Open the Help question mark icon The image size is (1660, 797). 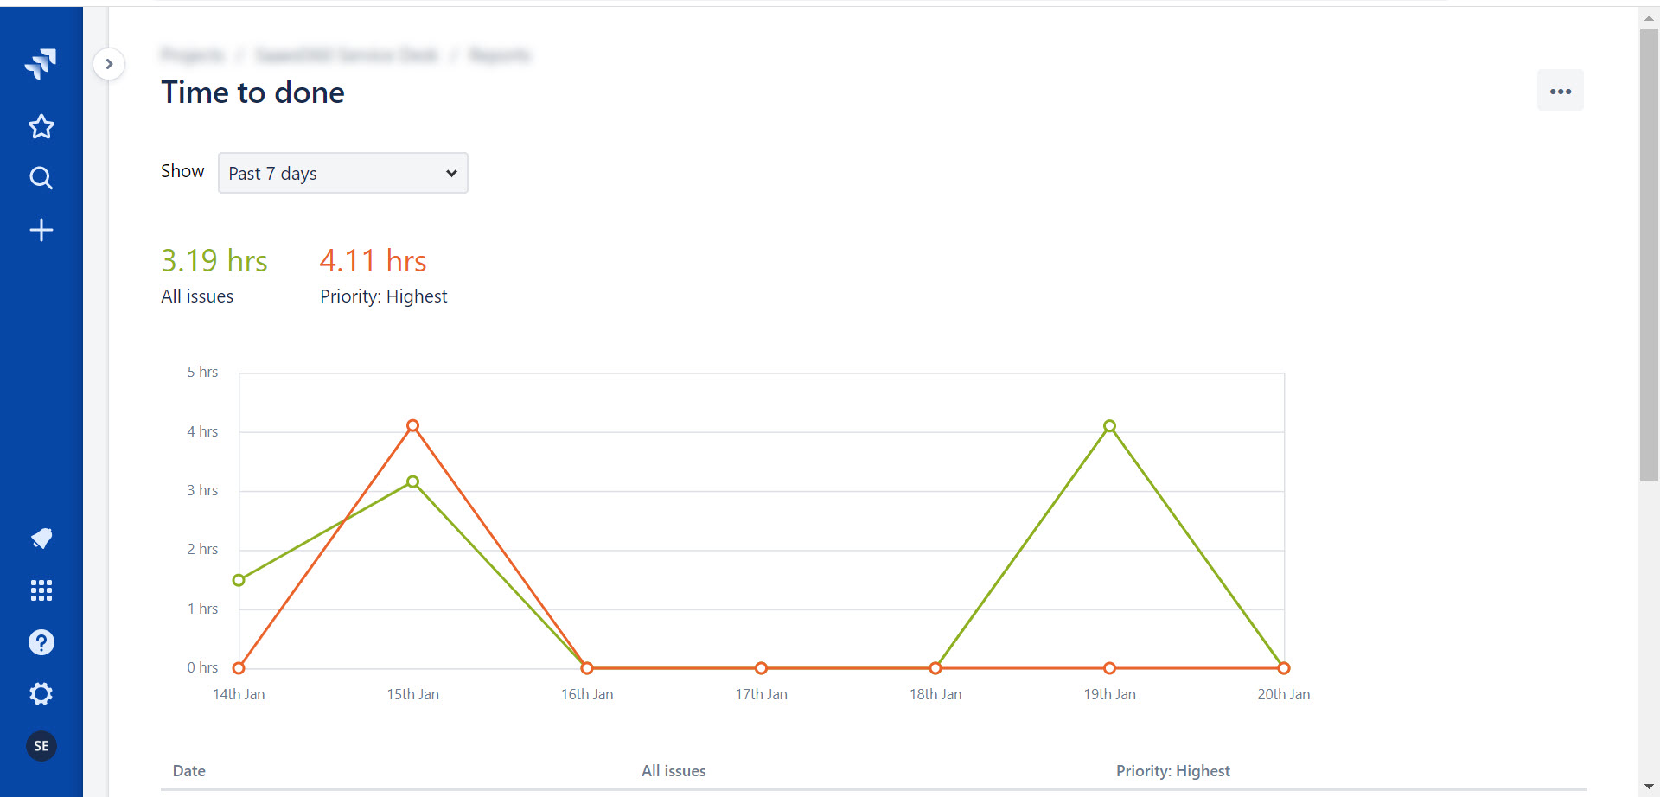(x=41, y=642)
